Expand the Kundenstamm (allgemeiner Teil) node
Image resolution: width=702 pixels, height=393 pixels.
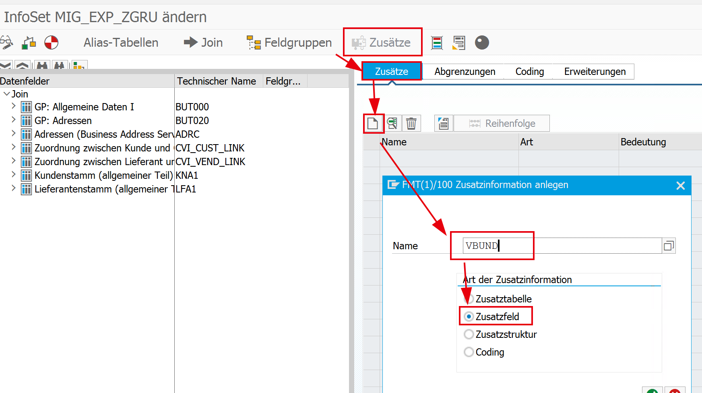click(x=14, y=175)
